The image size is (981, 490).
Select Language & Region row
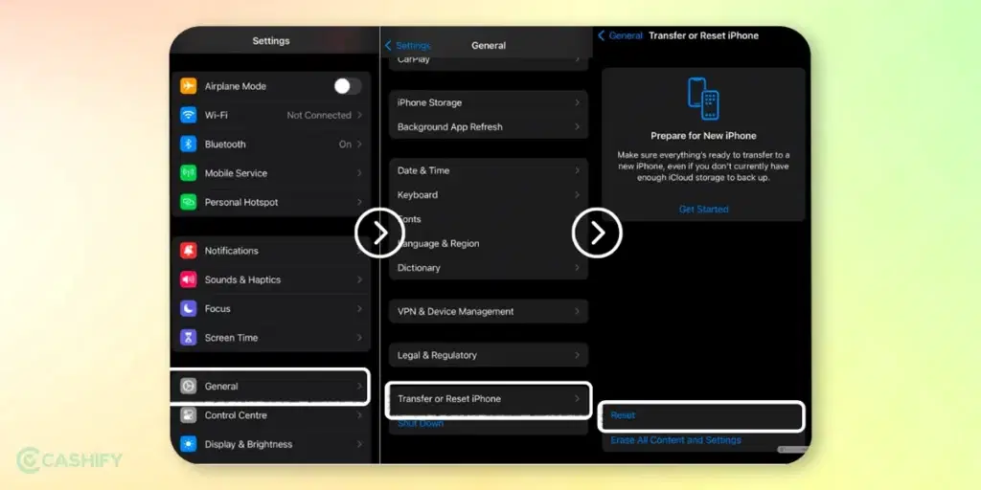tap(489, 243)
